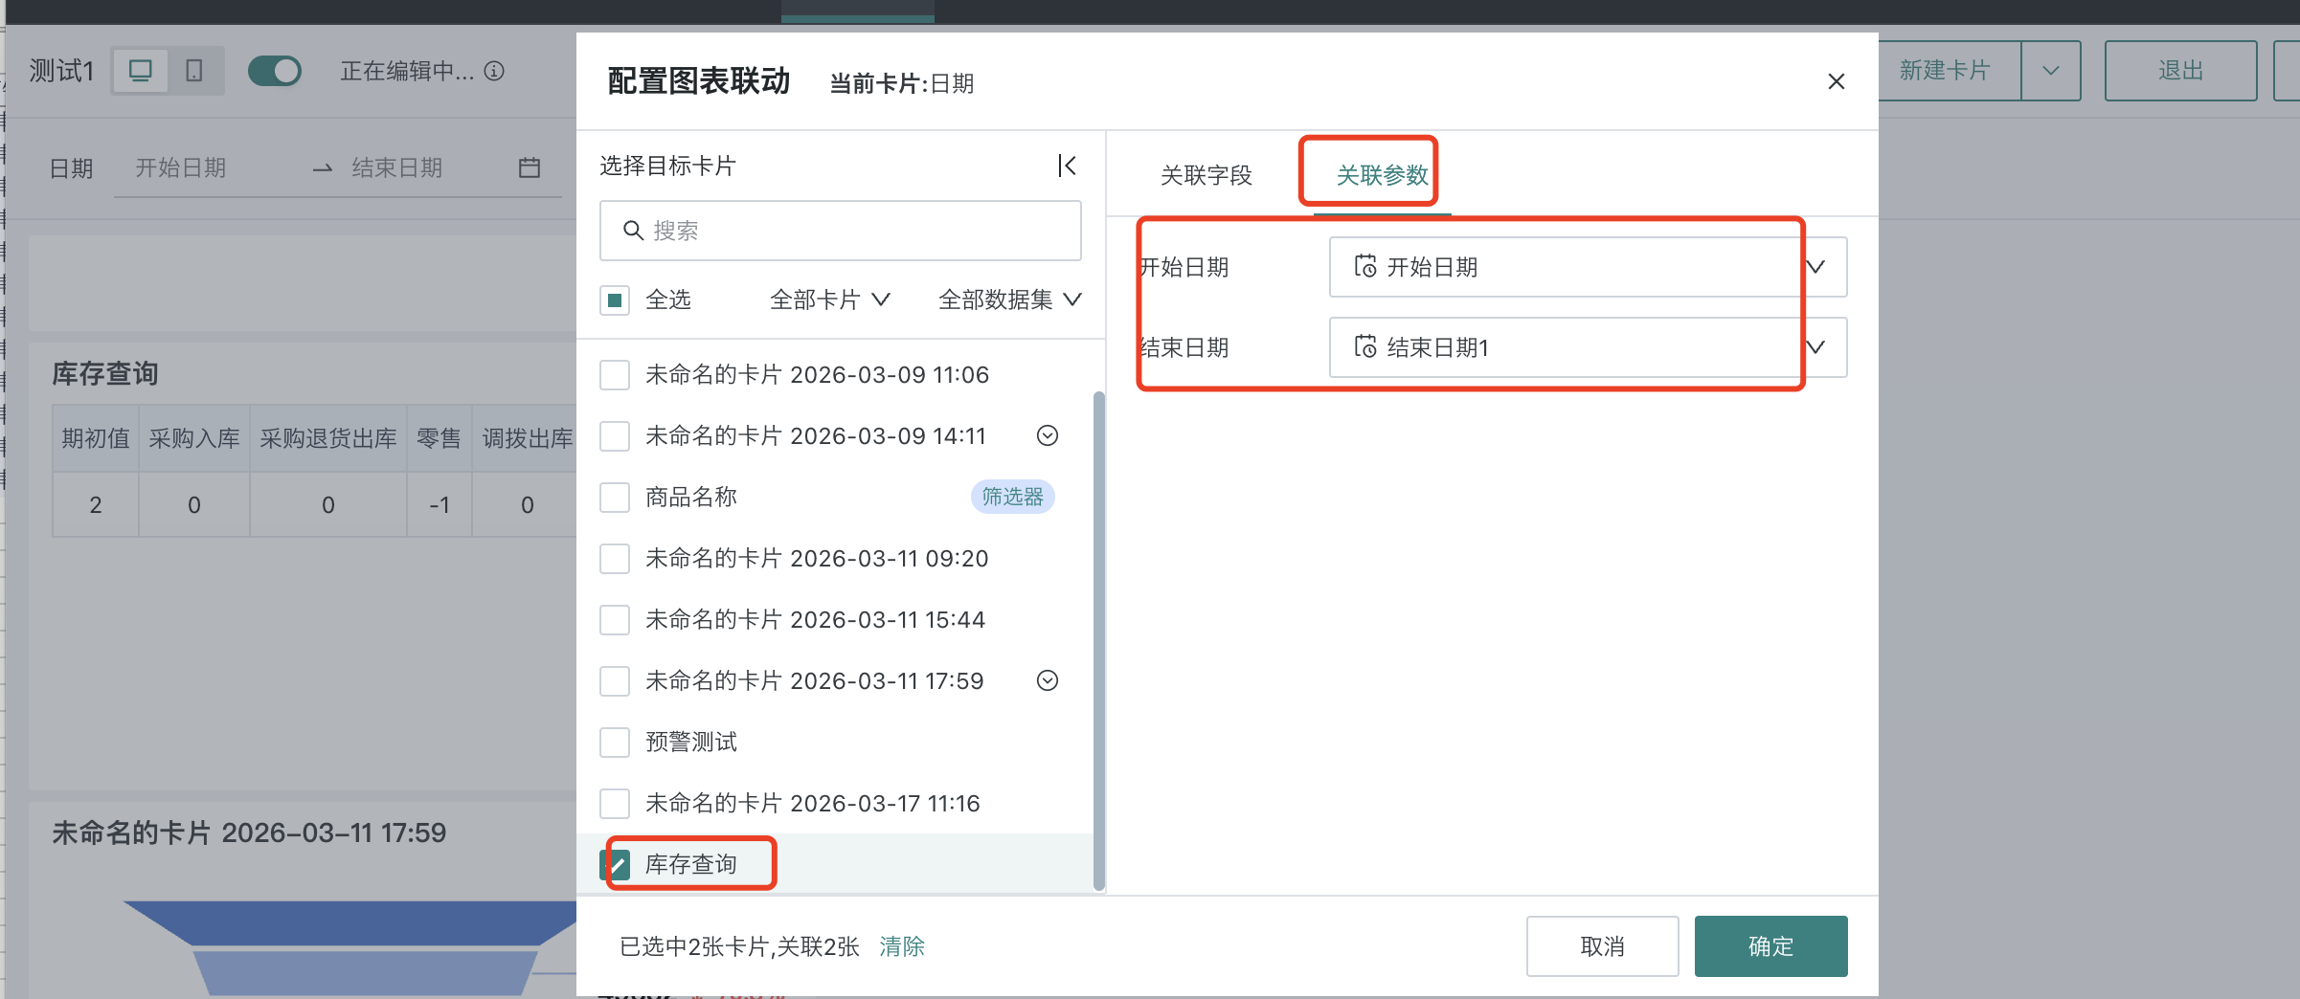This screenshot has height=999, width=2300.
Task: Toggle the editing mode switch off
Action: pyautogui.click(x=275, y=71)
